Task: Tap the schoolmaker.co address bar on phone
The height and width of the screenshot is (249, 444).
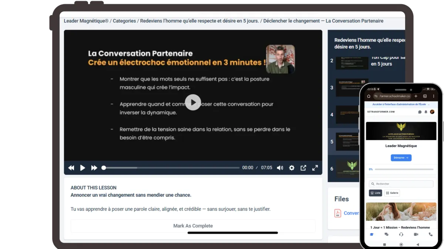Action: click(x=392, y=96)
